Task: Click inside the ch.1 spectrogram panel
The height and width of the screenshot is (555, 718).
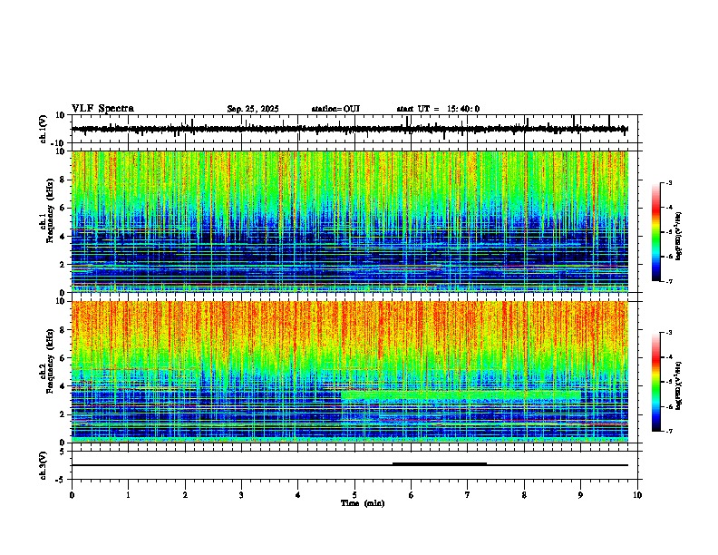Action: 349,221
